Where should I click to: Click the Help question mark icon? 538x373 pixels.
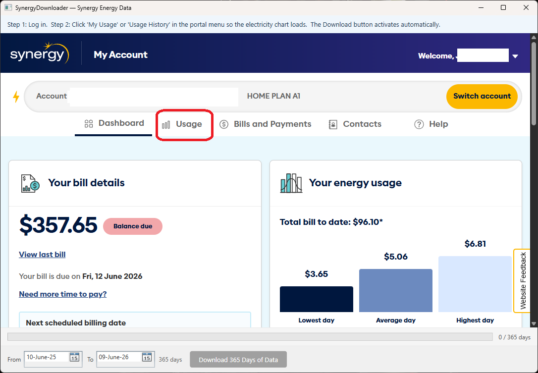coord(419,124)
